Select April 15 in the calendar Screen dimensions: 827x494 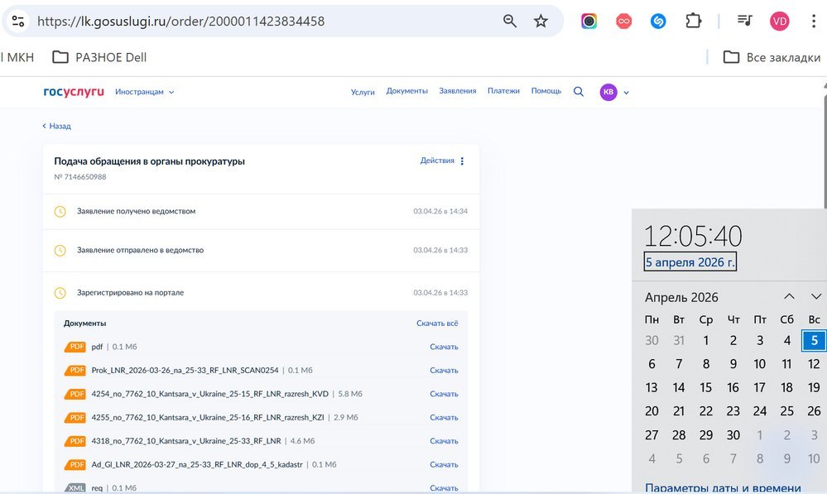(705, 387)
